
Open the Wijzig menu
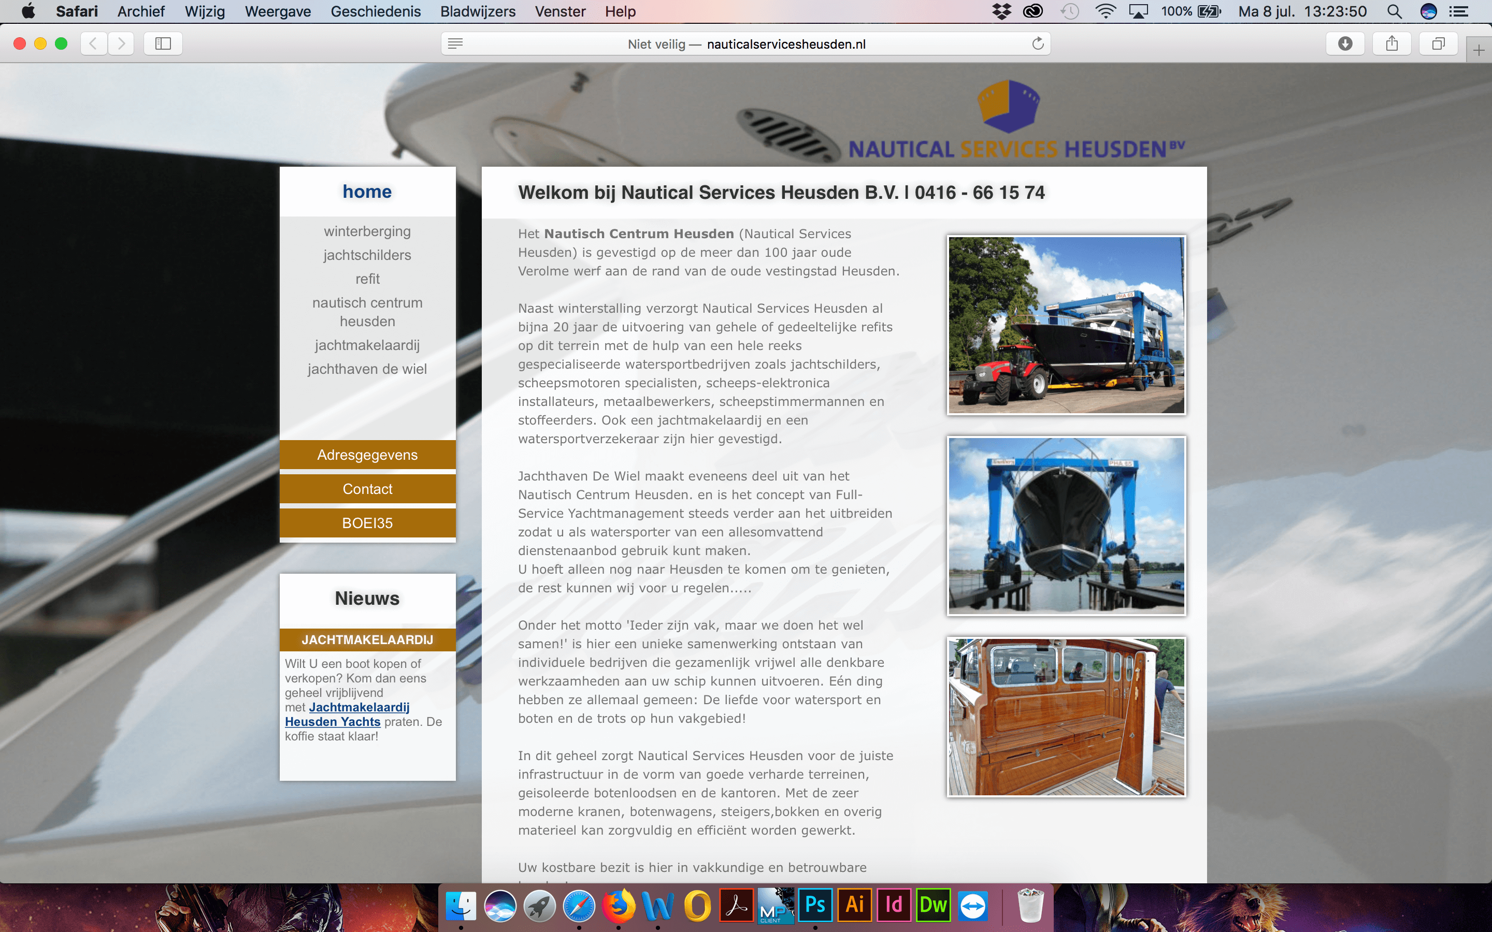(x=205, y=11)
